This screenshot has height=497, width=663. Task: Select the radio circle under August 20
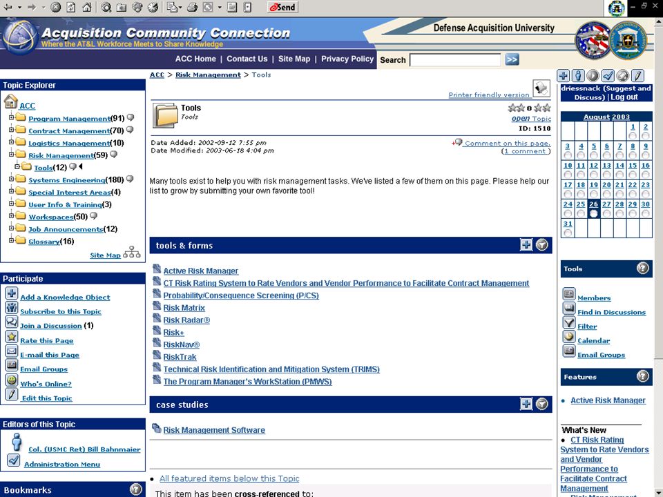(607, 194)
